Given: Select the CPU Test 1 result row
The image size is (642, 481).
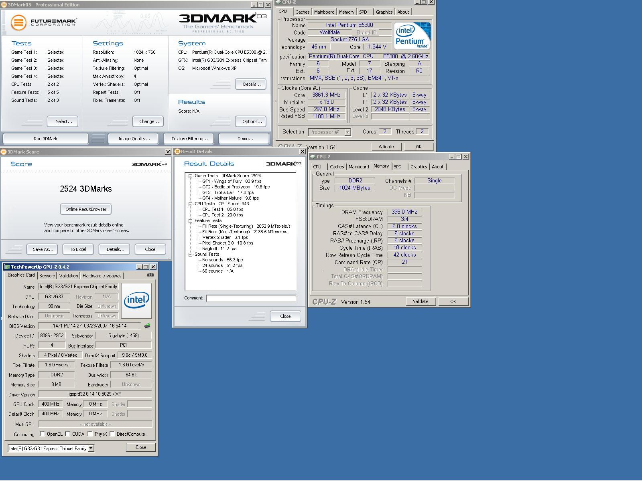Looking at the screenshot, I should (223, 209).
